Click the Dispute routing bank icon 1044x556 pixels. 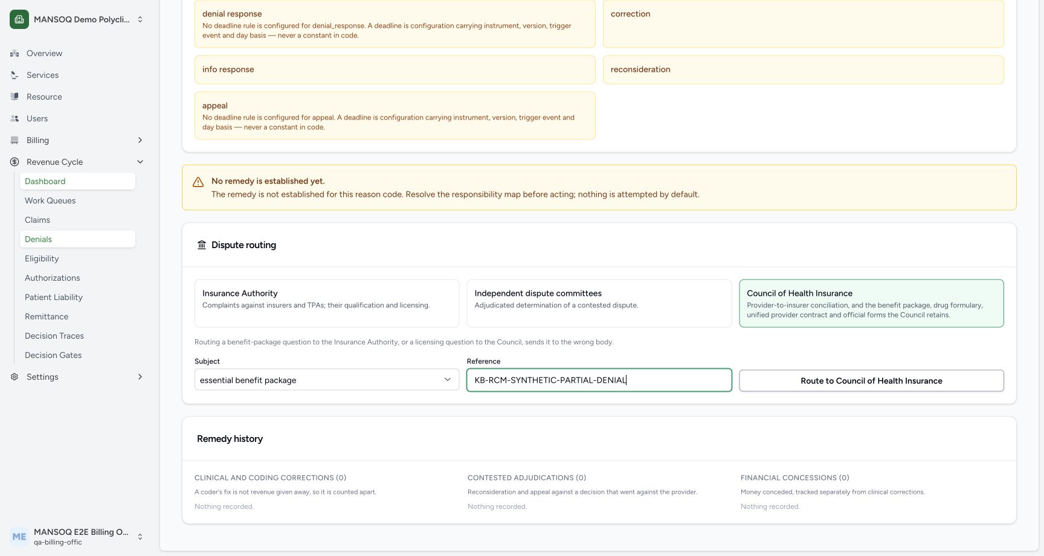coord(202,245)
